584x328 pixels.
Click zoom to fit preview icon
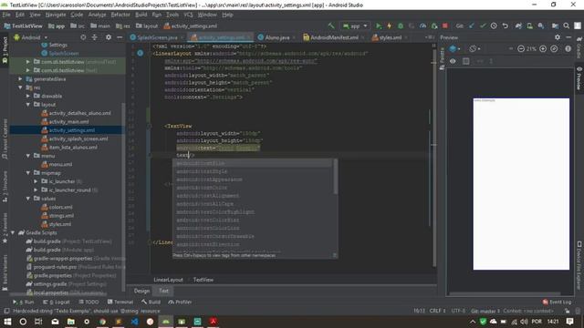(554, 48)
